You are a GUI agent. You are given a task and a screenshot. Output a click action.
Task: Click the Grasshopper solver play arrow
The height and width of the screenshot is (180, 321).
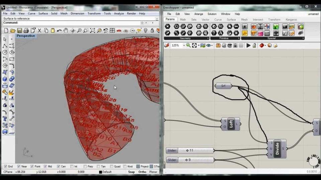coord(248,45)
